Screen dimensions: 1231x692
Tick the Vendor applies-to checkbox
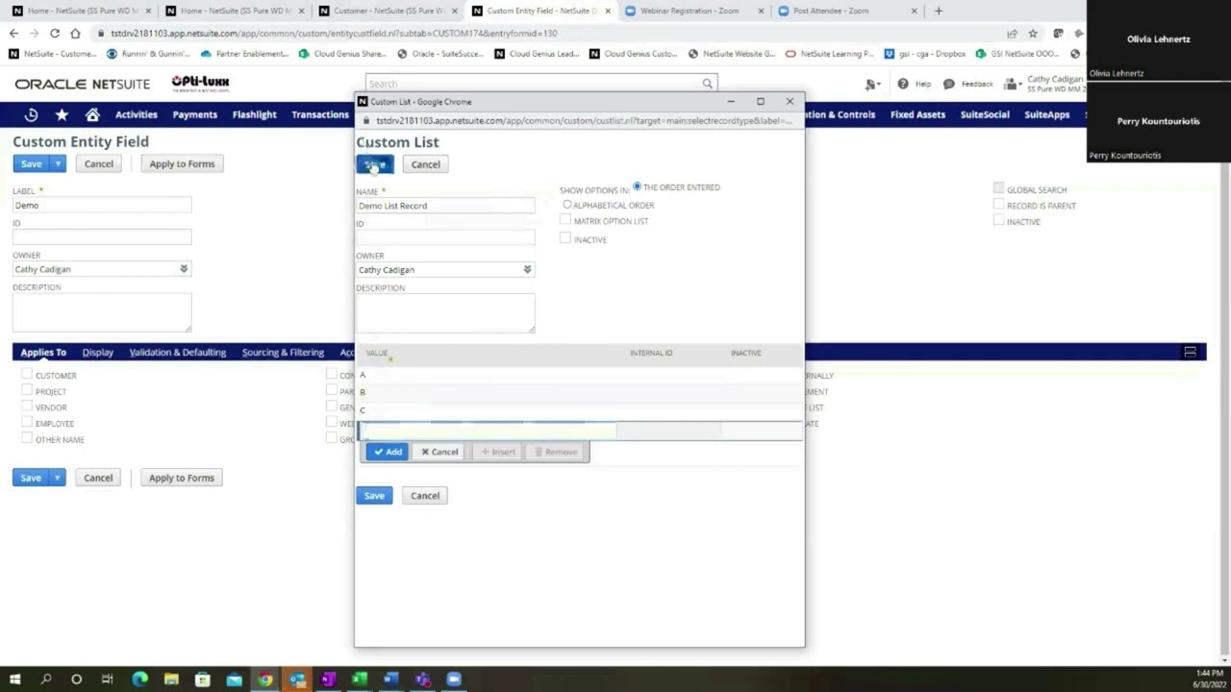coord(27,407)
